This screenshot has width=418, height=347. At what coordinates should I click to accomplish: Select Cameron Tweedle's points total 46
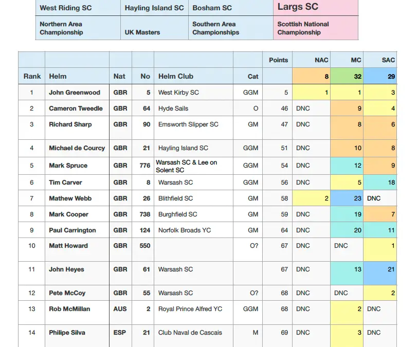click(277, 108)
